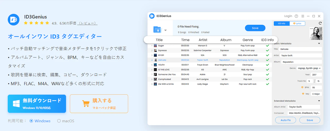Click the refresh icon above album art
This screenshot has width=330, height=131.
point(320,23)
